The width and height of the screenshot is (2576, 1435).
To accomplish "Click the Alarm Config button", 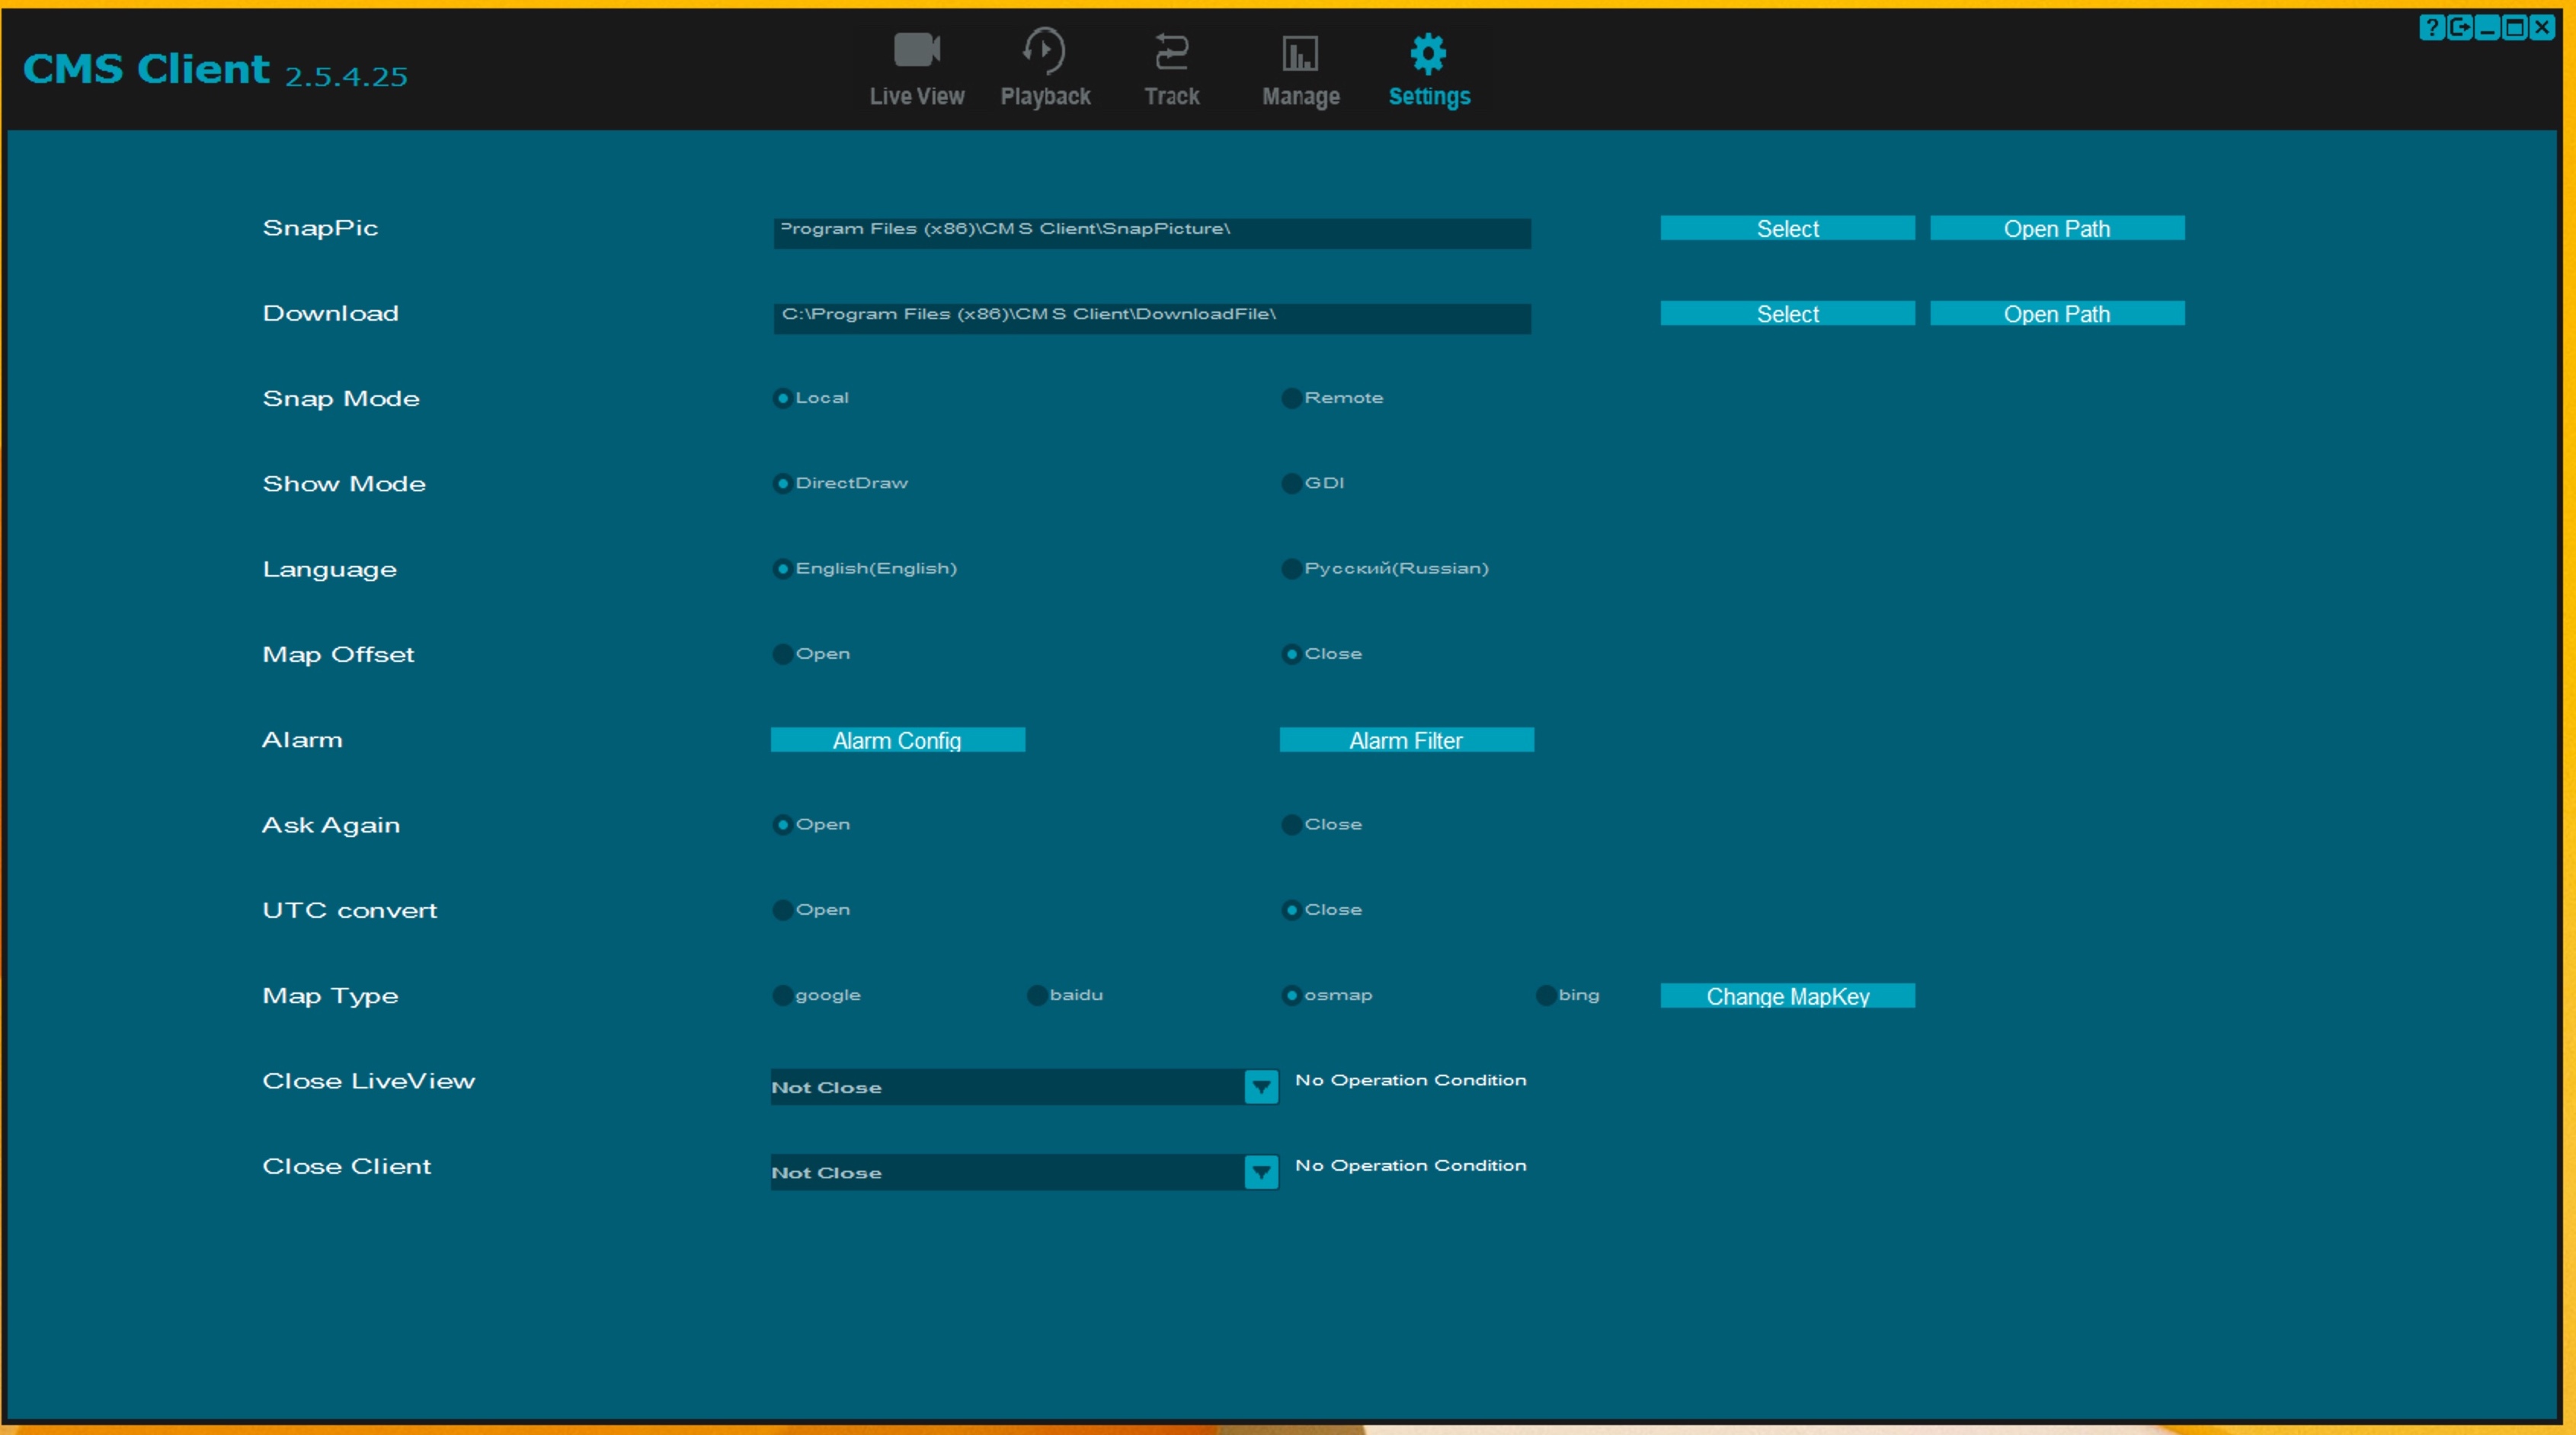I will click(x=897, y=740).
